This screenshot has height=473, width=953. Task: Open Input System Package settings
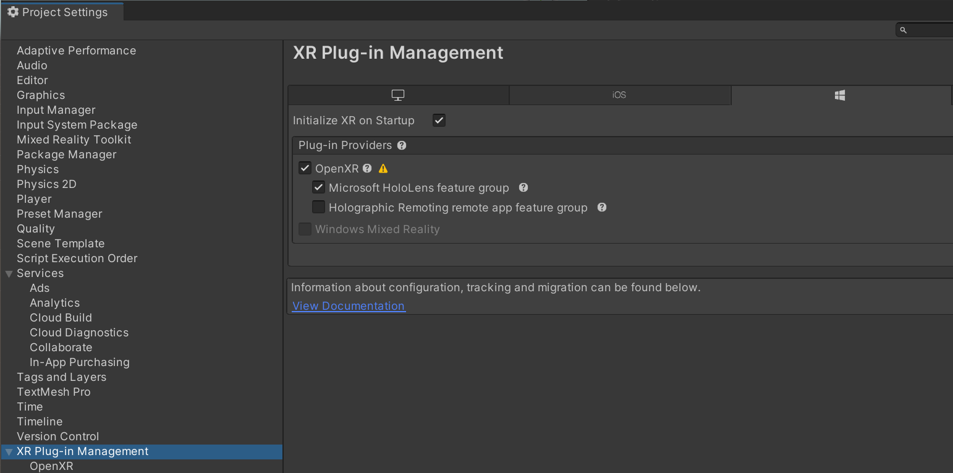[77, 125]
